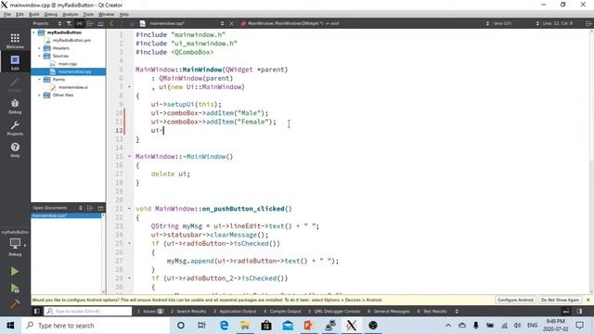The height and width of the screenshot is (334, 594).
Task: Open the Debug menu
Action: [x=51, y=15]
